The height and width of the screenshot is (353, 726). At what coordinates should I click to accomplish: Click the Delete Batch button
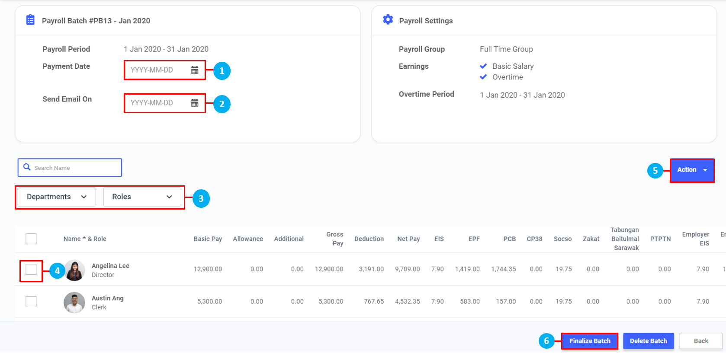click(648, 341)
